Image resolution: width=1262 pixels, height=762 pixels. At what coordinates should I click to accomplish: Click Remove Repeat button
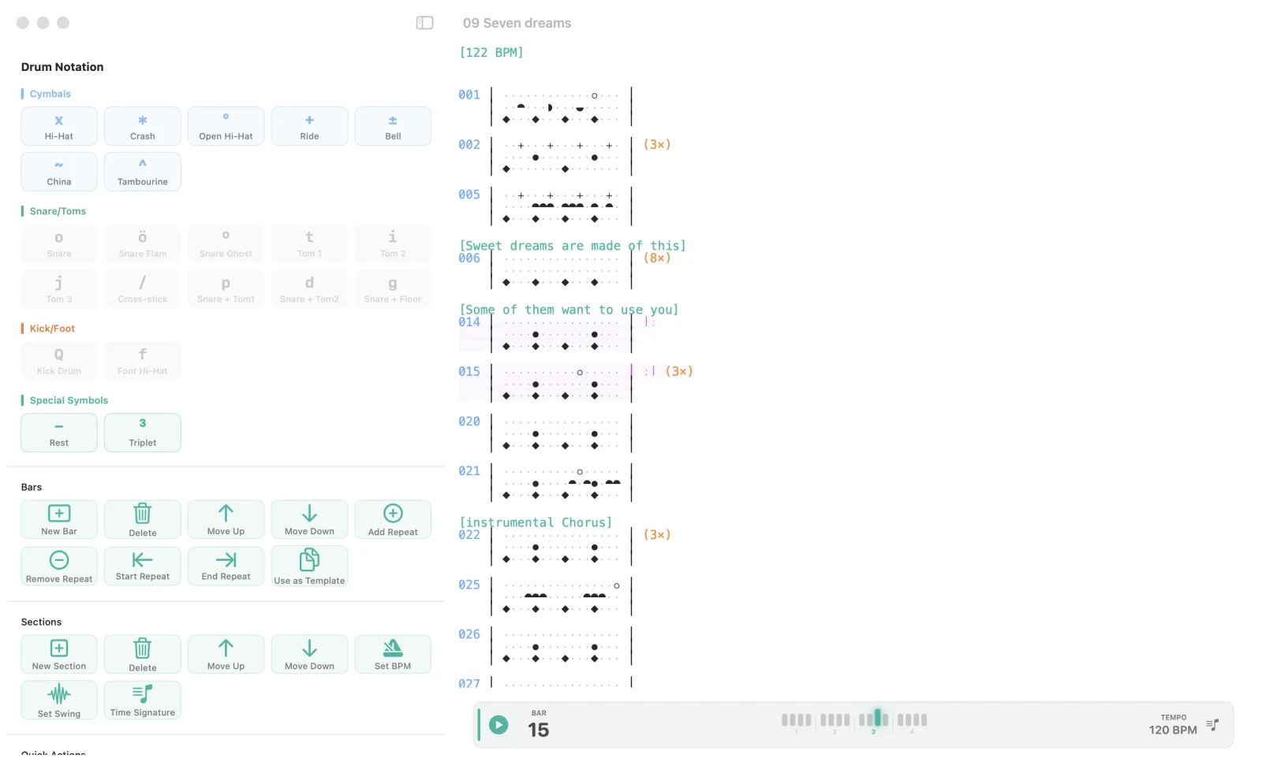[59, 567]
